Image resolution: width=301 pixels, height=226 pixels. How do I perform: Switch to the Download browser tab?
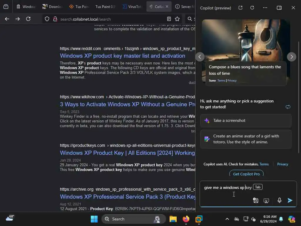pos(52,7)
